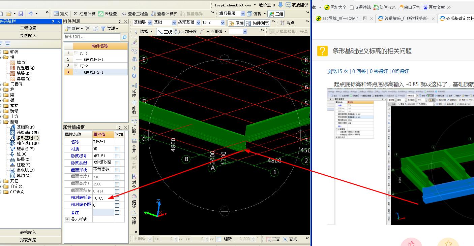Screen dimensions: 474x246
Task: Check the 附加 box for 截面形状
Action: coord(117,170)
